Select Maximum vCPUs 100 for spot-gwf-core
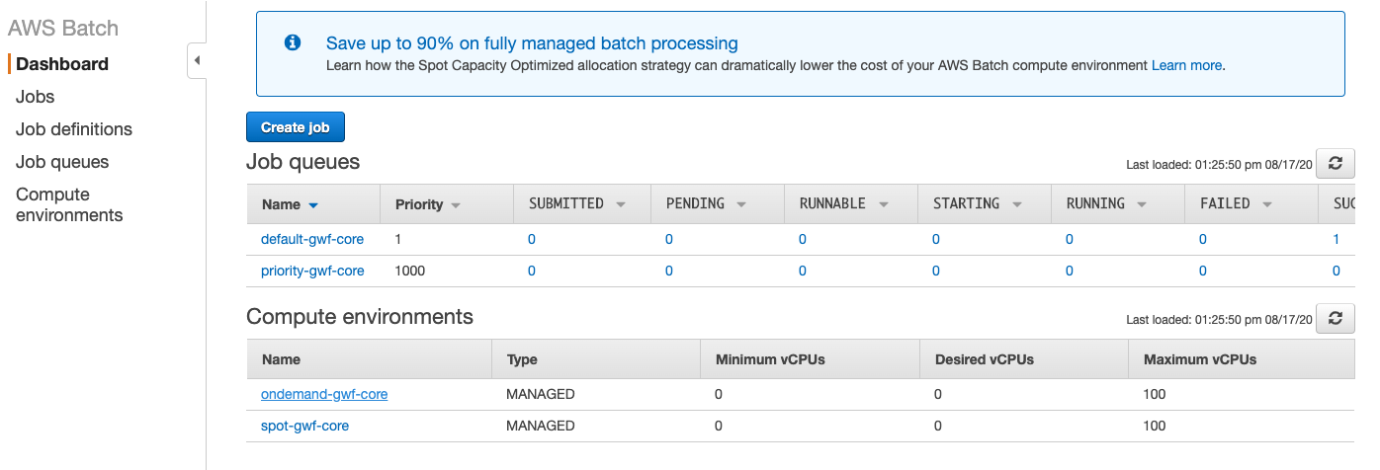The width and height of the screenshot is (1380, 470). tap(1155, 426)
